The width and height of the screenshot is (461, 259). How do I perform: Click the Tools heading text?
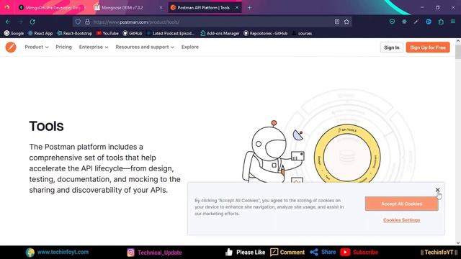[x=46, y=126]
